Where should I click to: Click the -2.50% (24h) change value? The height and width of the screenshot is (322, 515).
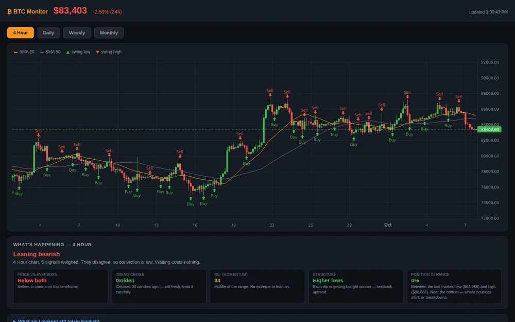(108, 12)
